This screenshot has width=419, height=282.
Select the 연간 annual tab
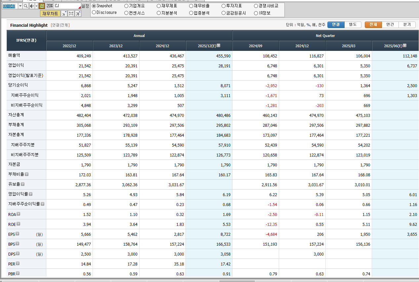(390, 25)
